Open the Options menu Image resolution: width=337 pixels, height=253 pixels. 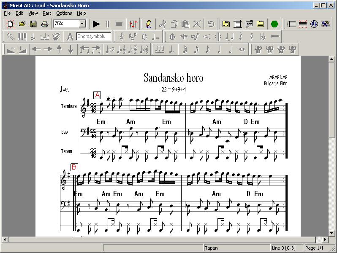pyautogui.click(x=64, y=13)
